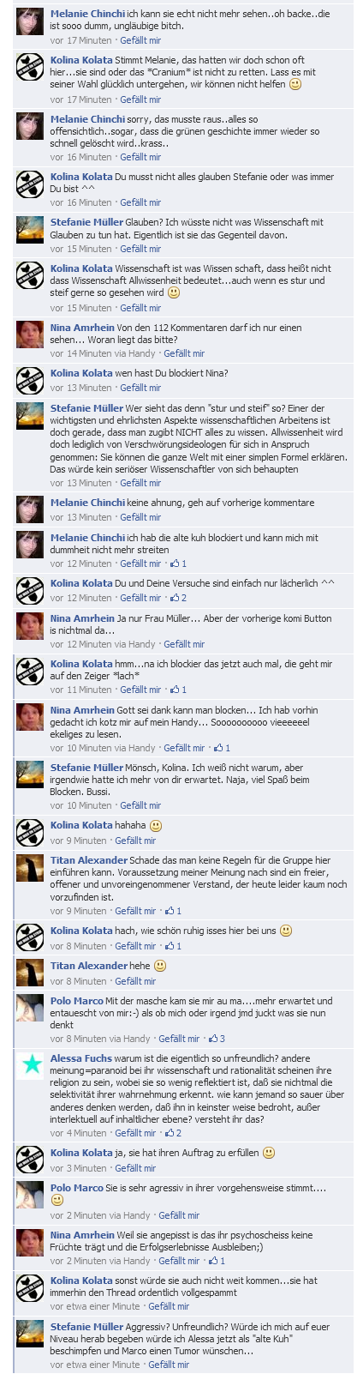Click Alessa Fuchs's turquoise star avatar

(x=30, y=1065)
